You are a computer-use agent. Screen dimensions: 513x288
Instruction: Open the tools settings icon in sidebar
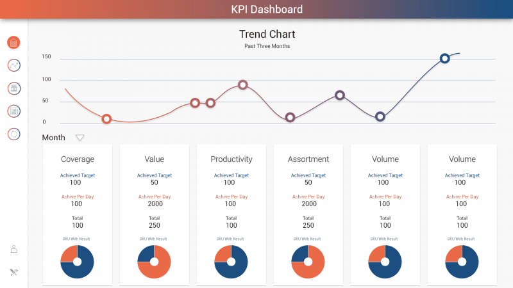click(13, 272)
